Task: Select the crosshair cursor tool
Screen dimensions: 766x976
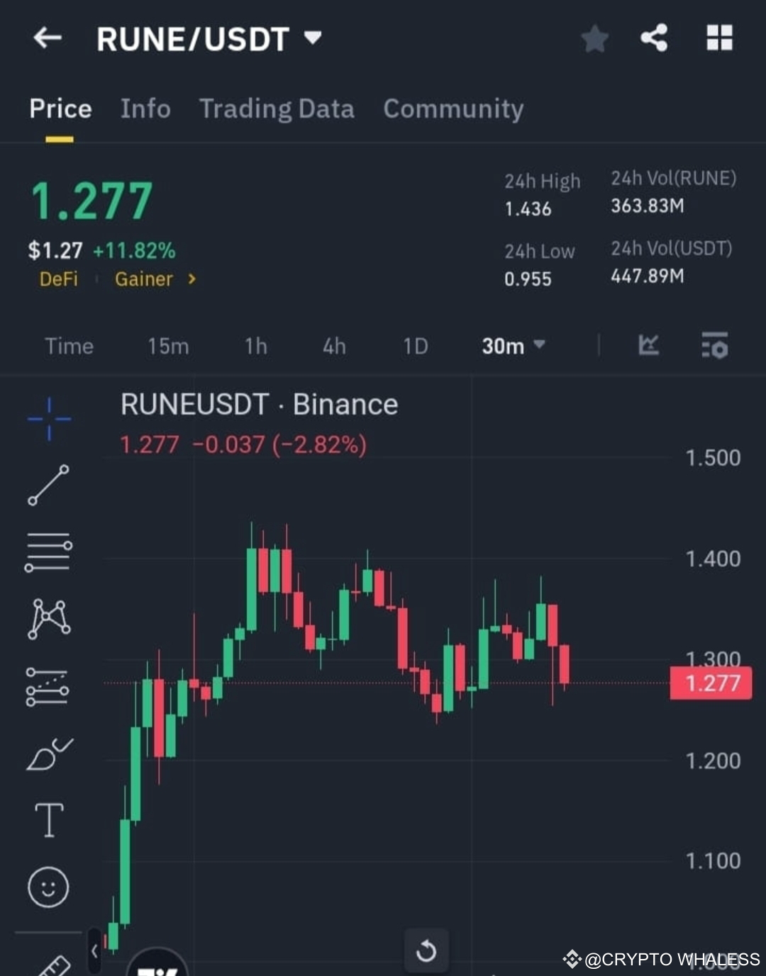Action: point(48,418)
